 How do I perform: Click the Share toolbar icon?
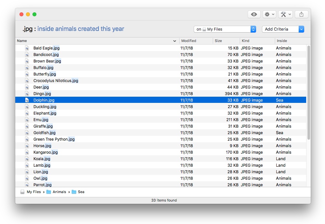click(x=301, y=14)
